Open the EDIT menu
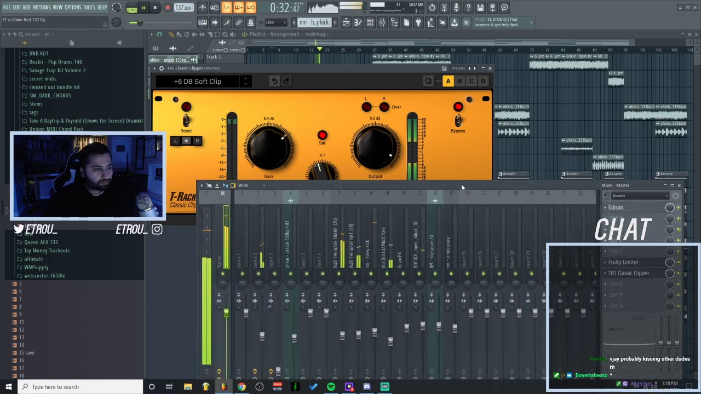Screen dimensions: 701x394 pos(16,7)
